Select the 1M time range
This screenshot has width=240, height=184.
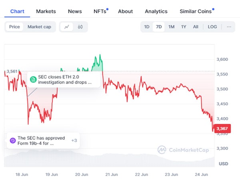click(x=171, y=27)
